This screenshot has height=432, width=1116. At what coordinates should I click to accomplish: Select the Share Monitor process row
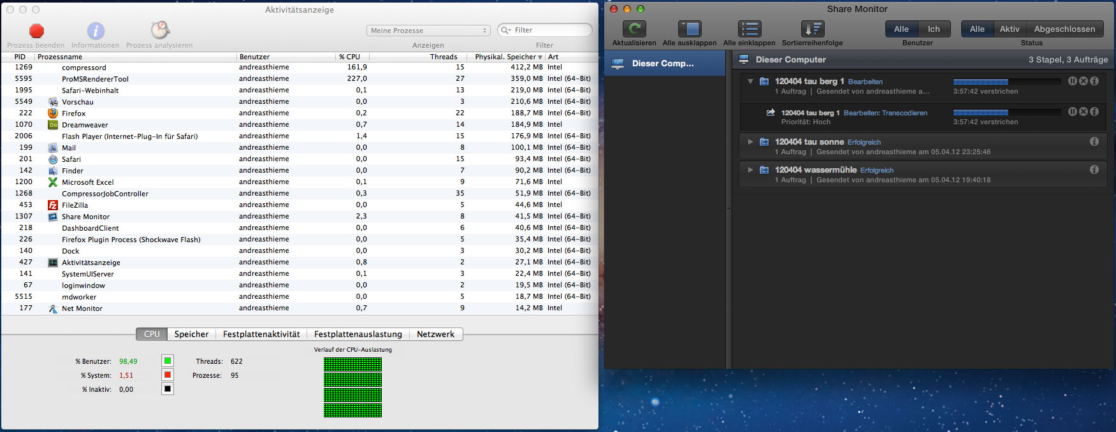[300, 216]
